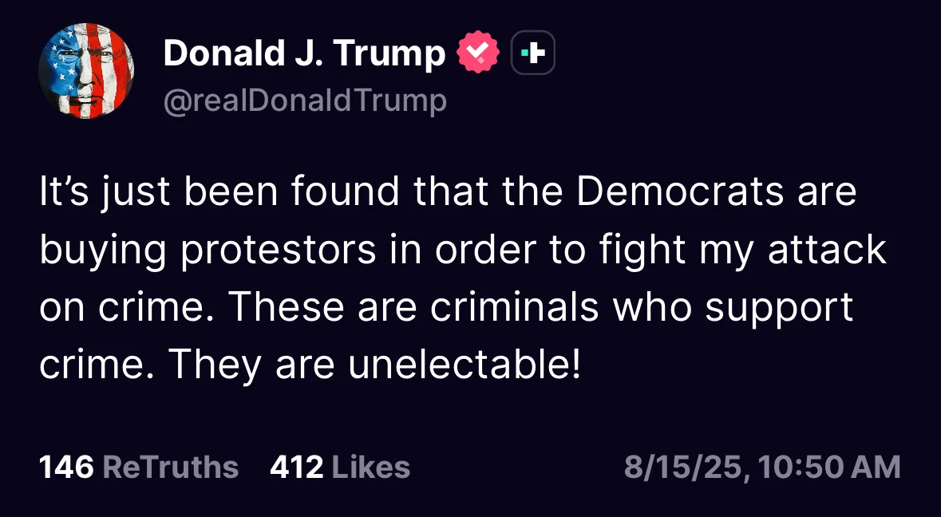Click the word attack in the post
The width and height of the screenshot is (941, 517).
click(x=827, y=250)
